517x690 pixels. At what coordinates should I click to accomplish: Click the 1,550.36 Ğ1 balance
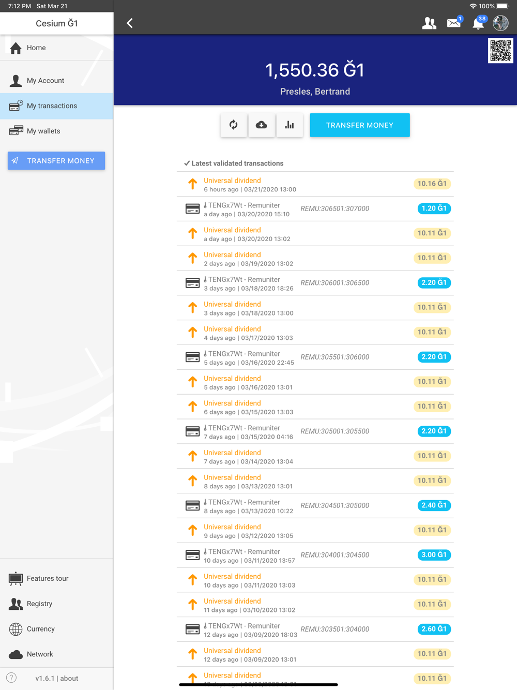click(315, 70)
